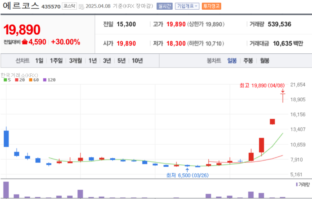Select the 10년 line chart tab
Image resolution: width=312 pixels, height=199 pixels.
click(137, 61)
